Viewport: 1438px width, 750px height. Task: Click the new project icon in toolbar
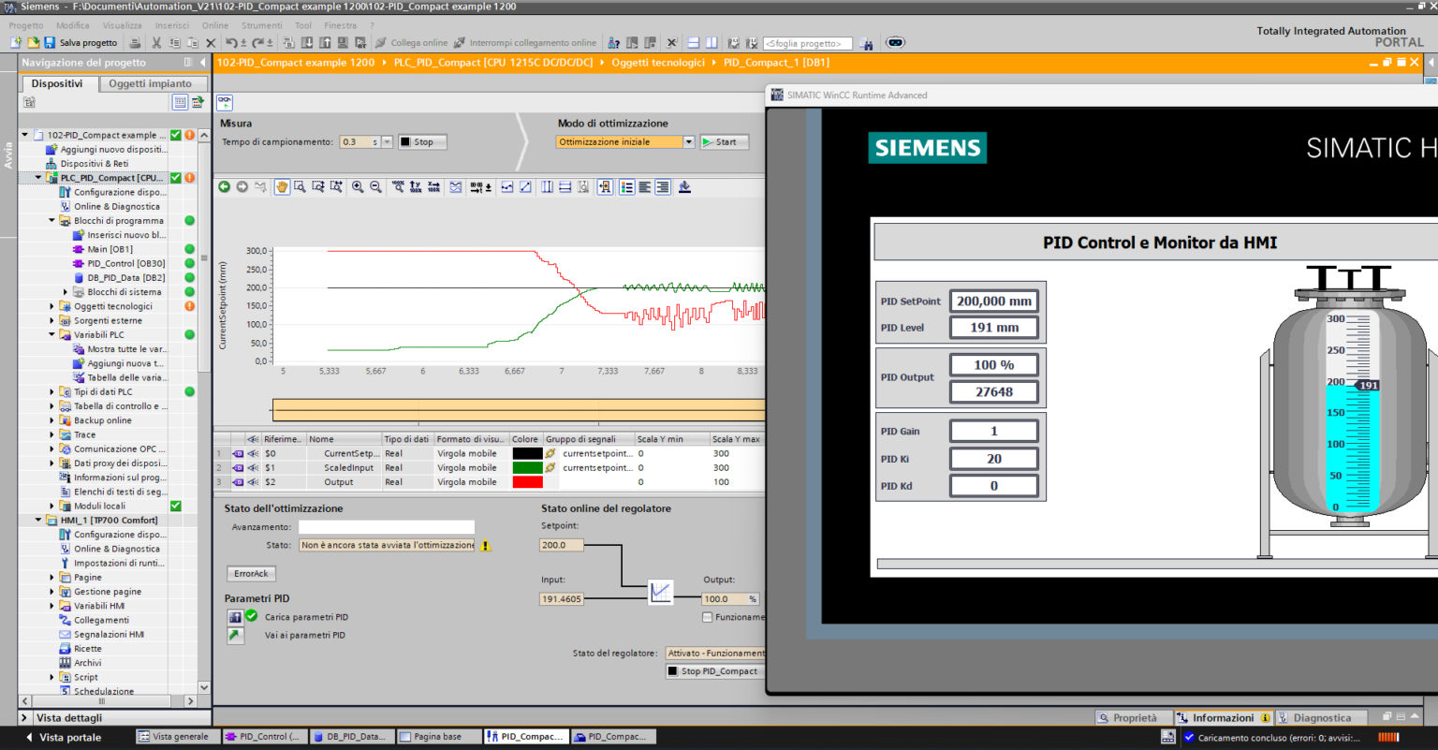point(16,43)
